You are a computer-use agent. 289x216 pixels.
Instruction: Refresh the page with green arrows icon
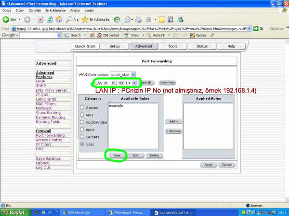click(50, 19)
